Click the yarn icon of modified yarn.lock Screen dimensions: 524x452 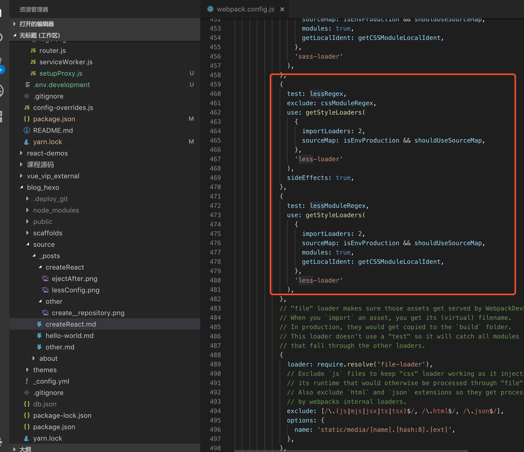click(x=27, y=142)
